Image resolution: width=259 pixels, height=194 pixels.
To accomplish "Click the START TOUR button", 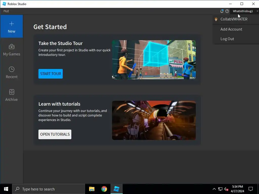I will pos(51,74).
